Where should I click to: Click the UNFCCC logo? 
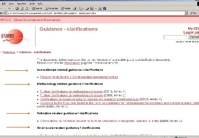pyautogui.click(x=16, y=37)
